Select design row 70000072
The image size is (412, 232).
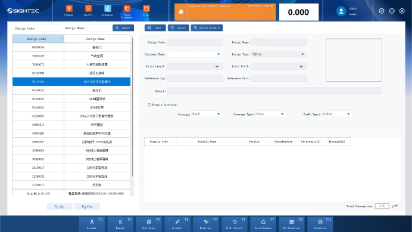point(71,64)
